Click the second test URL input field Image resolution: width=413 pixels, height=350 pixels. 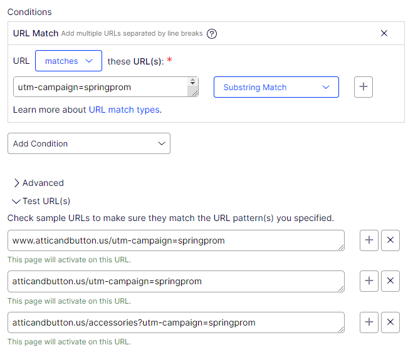click(x=175, y=281)
